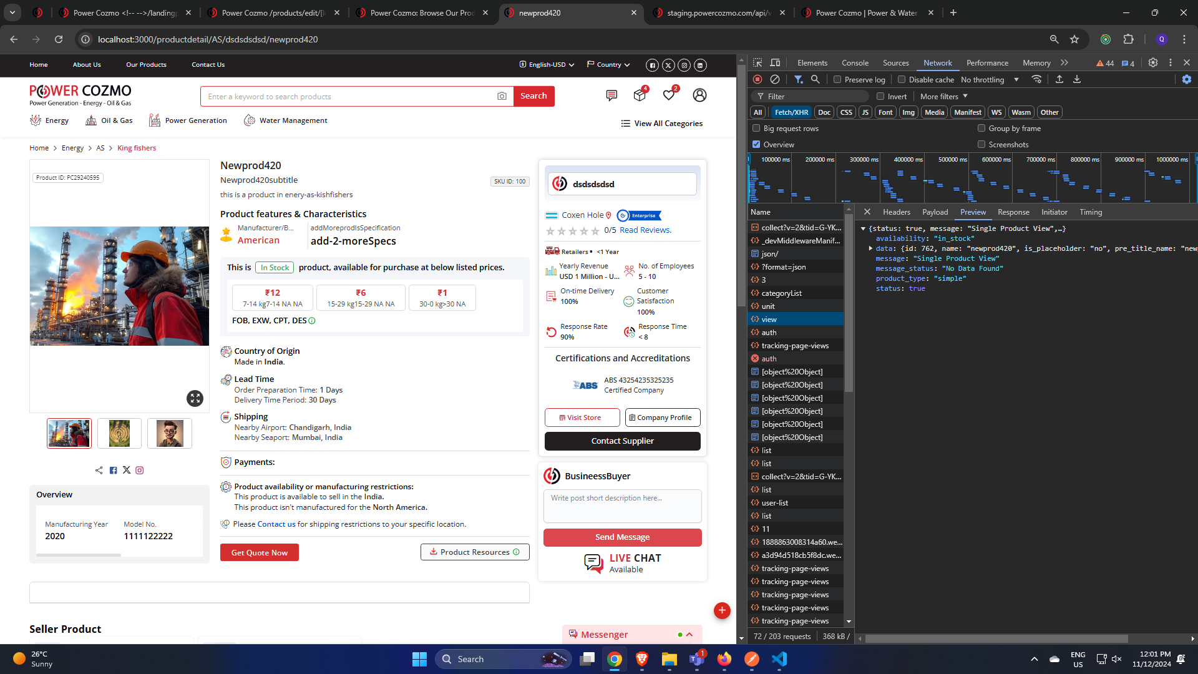Open the user account profile icon
Viewport: 1198px width, 674px height.
click(699, 95)
